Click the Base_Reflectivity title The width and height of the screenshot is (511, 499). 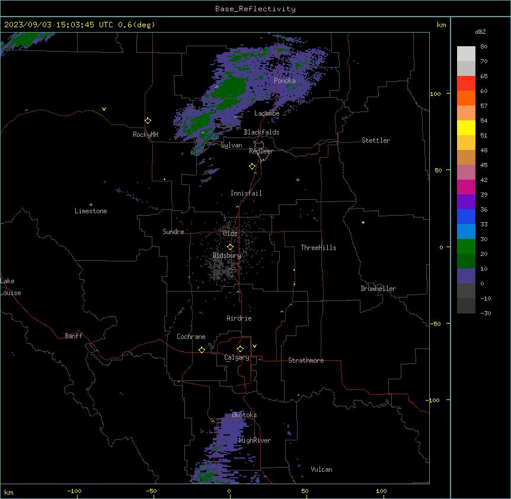coord(255,9)
